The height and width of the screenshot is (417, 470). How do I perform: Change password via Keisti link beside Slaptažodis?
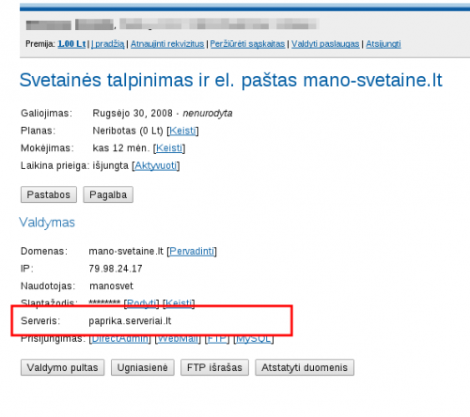(x=179, y=302)
